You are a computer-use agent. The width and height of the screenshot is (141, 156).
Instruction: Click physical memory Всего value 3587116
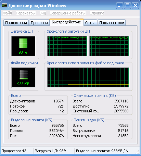pyautogui.click(x=121, y=101)
